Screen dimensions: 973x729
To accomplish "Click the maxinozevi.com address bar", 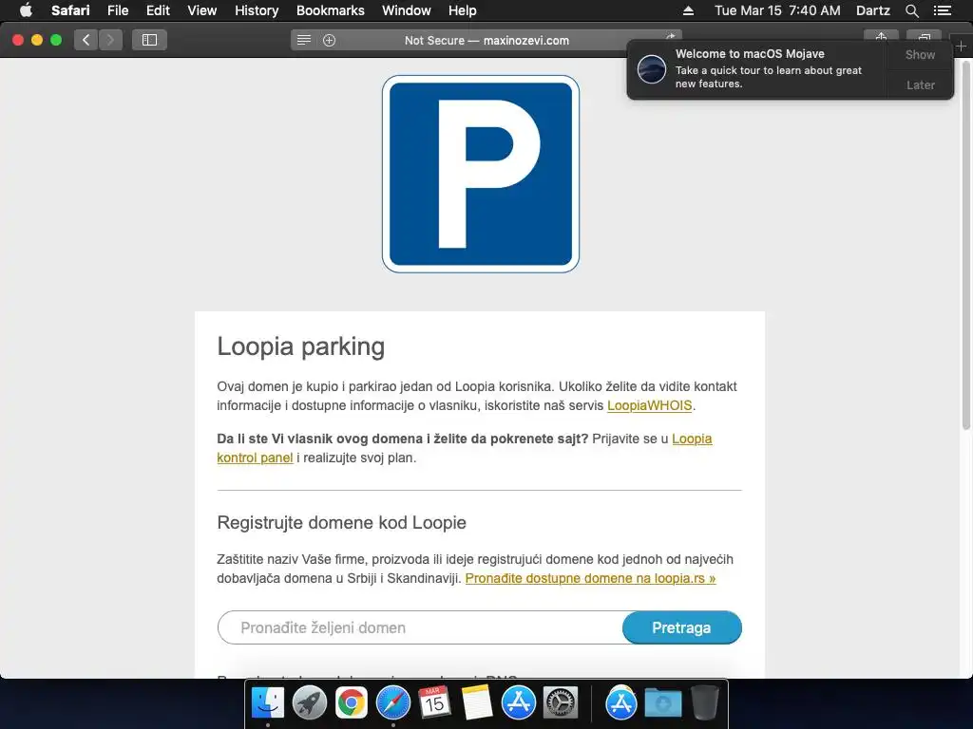I will tap(486, 40).
